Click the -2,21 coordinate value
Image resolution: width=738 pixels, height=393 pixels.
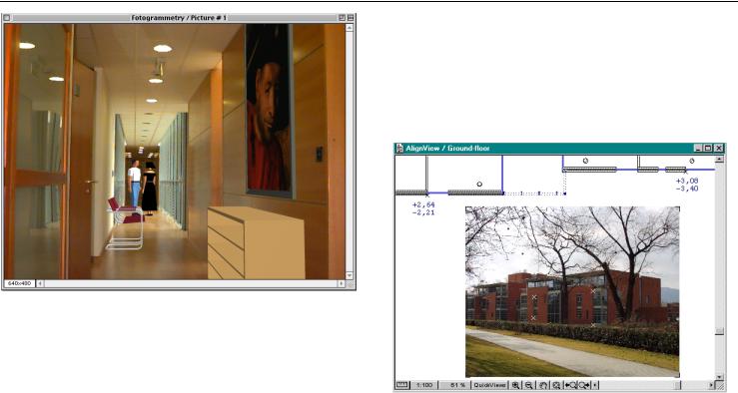423,212
